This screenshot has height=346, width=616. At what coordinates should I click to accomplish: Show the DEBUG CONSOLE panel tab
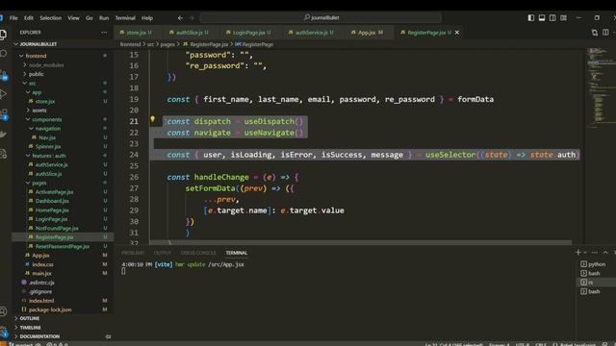point(198,253)
